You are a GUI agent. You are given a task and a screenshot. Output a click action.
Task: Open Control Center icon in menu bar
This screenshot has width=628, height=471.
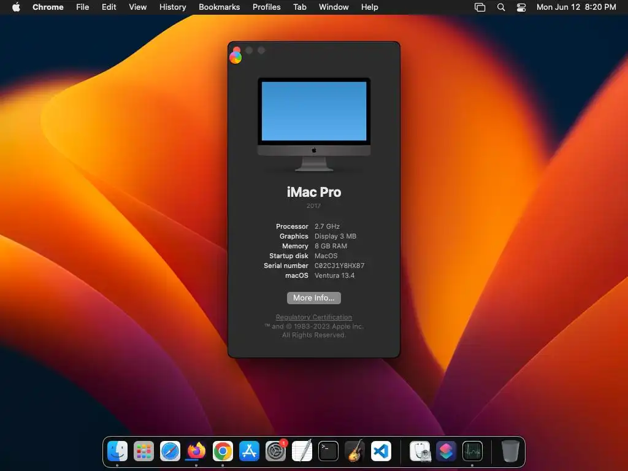pyautogui.click(x=521, y=7)
